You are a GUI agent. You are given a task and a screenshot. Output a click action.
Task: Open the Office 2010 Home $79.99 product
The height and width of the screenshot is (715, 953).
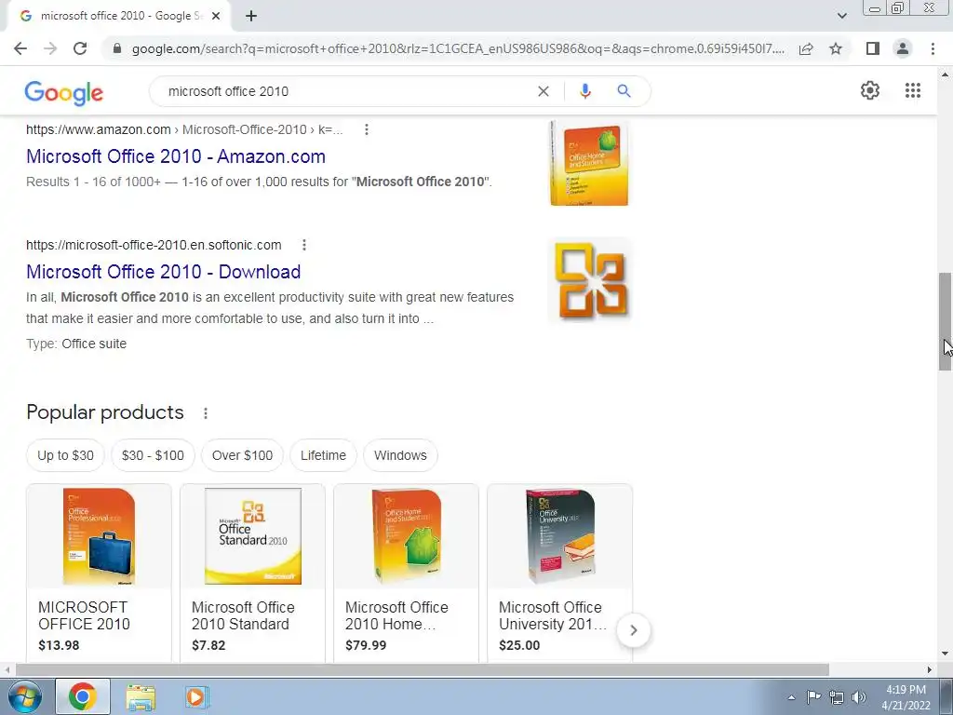pos(406,573)
